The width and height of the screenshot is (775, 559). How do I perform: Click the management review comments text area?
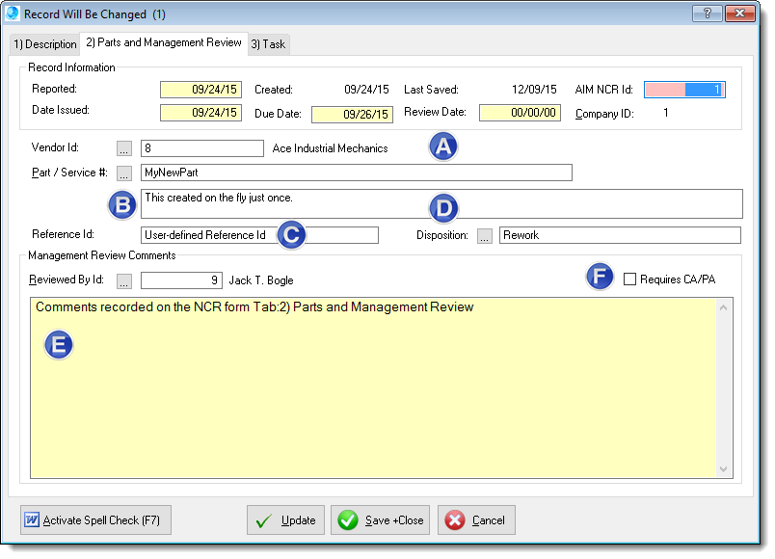coord(376,395)
